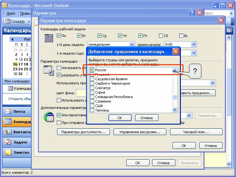Uncheck the разрешать checkbox
The image size is (236, 177).
click(59, 75)
